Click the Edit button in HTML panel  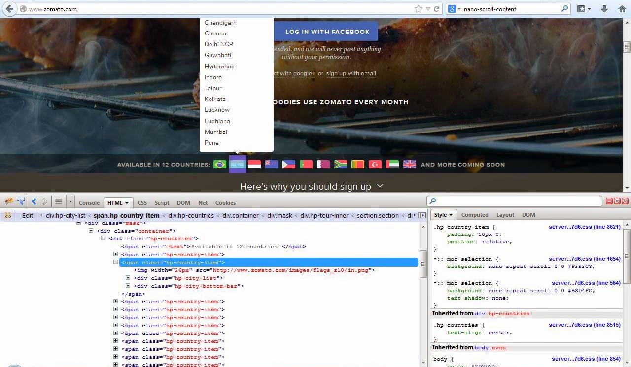(28, 215)
